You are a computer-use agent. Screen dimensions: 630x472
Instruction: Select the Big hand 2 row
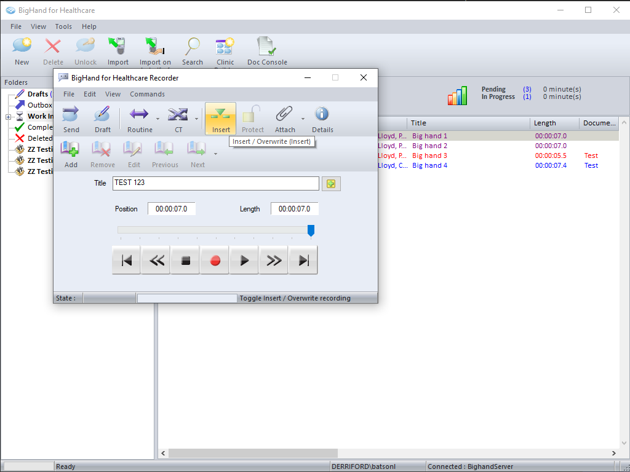click(498, 146)
